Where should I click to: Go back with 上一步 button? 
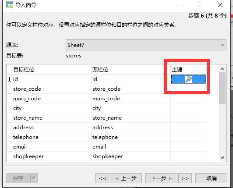126,178
